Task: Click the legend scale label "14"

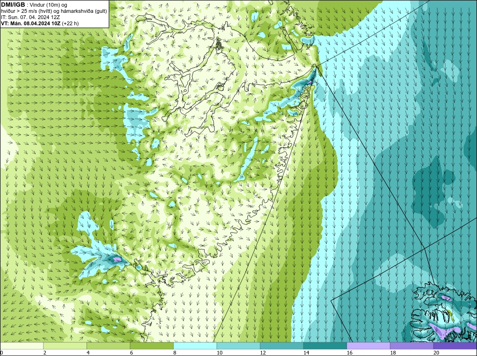Action: coord(306,353)
